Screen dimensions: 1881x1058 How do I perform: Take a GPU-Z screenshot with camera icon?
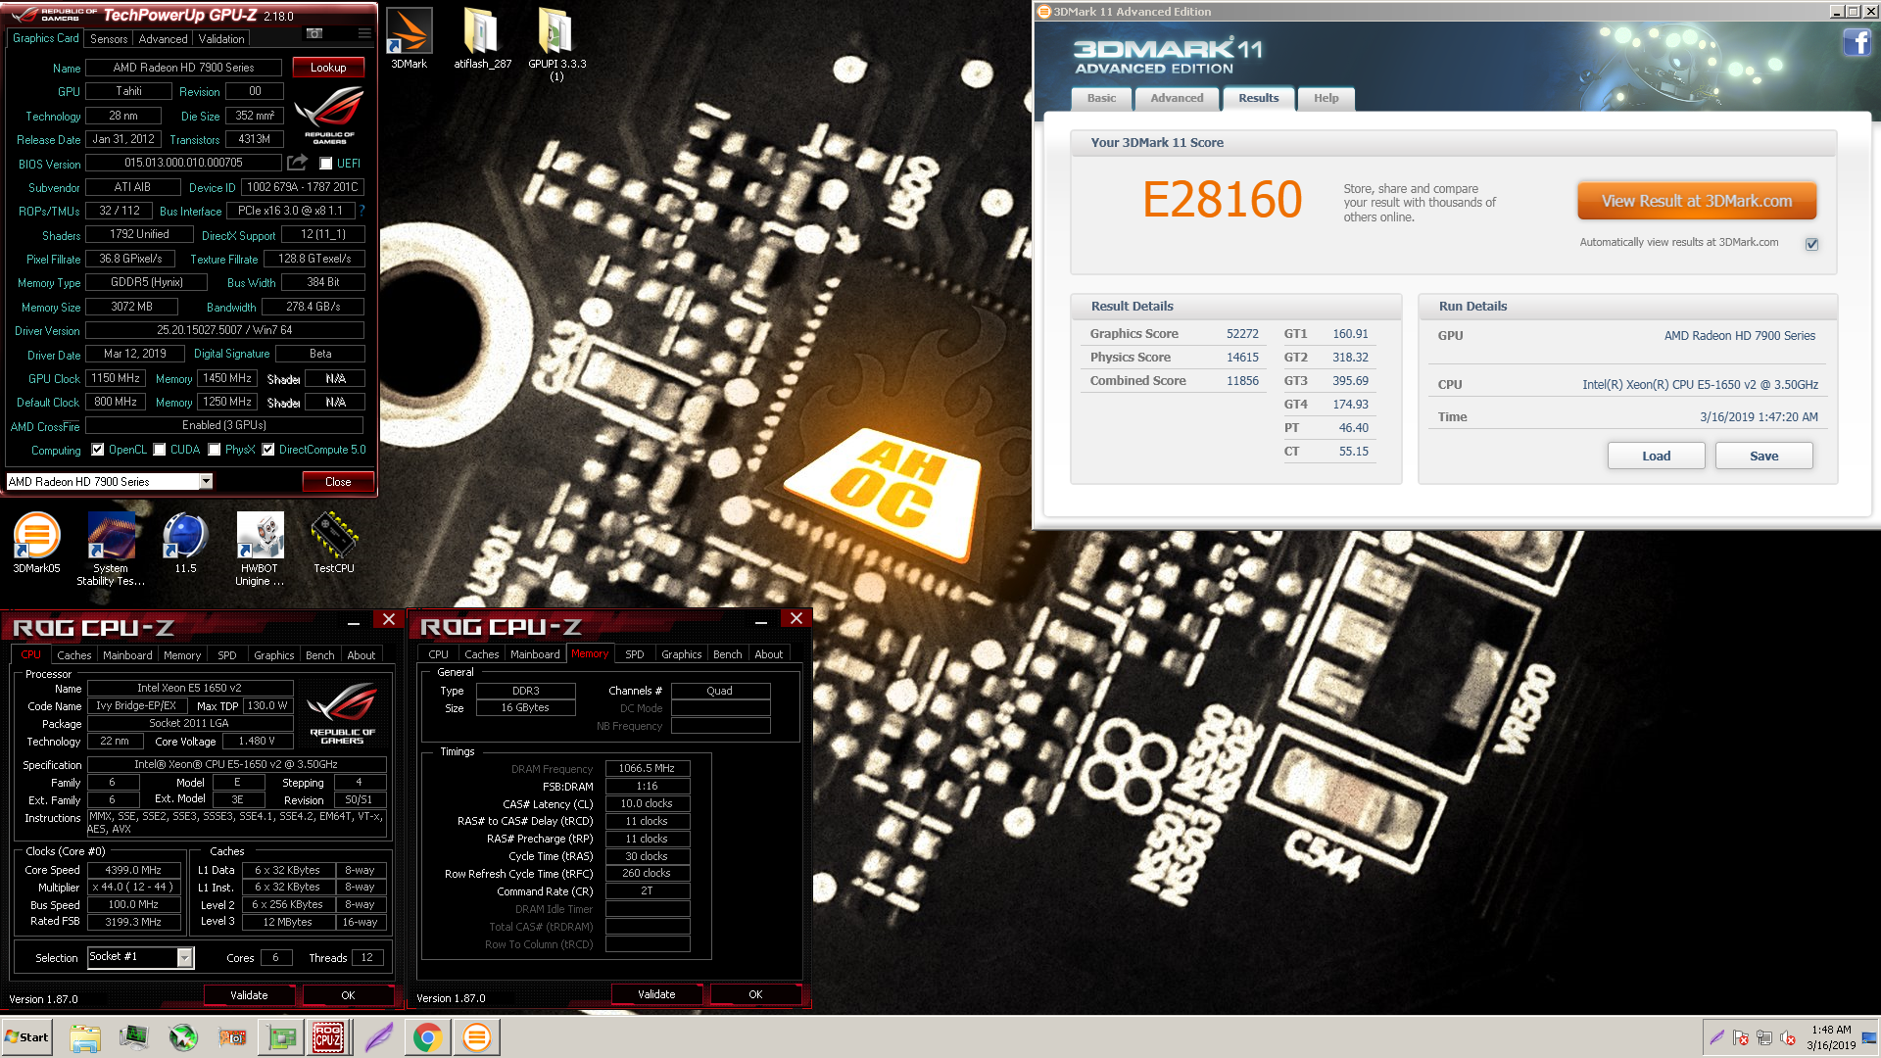pyautogui.click(x=314, y=33)
